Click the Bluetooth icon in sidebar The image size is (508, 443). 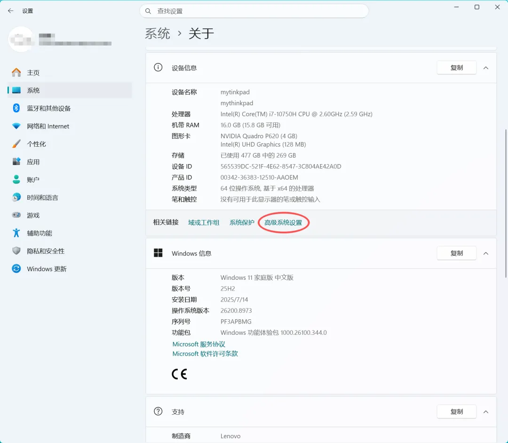click(16, 108)
